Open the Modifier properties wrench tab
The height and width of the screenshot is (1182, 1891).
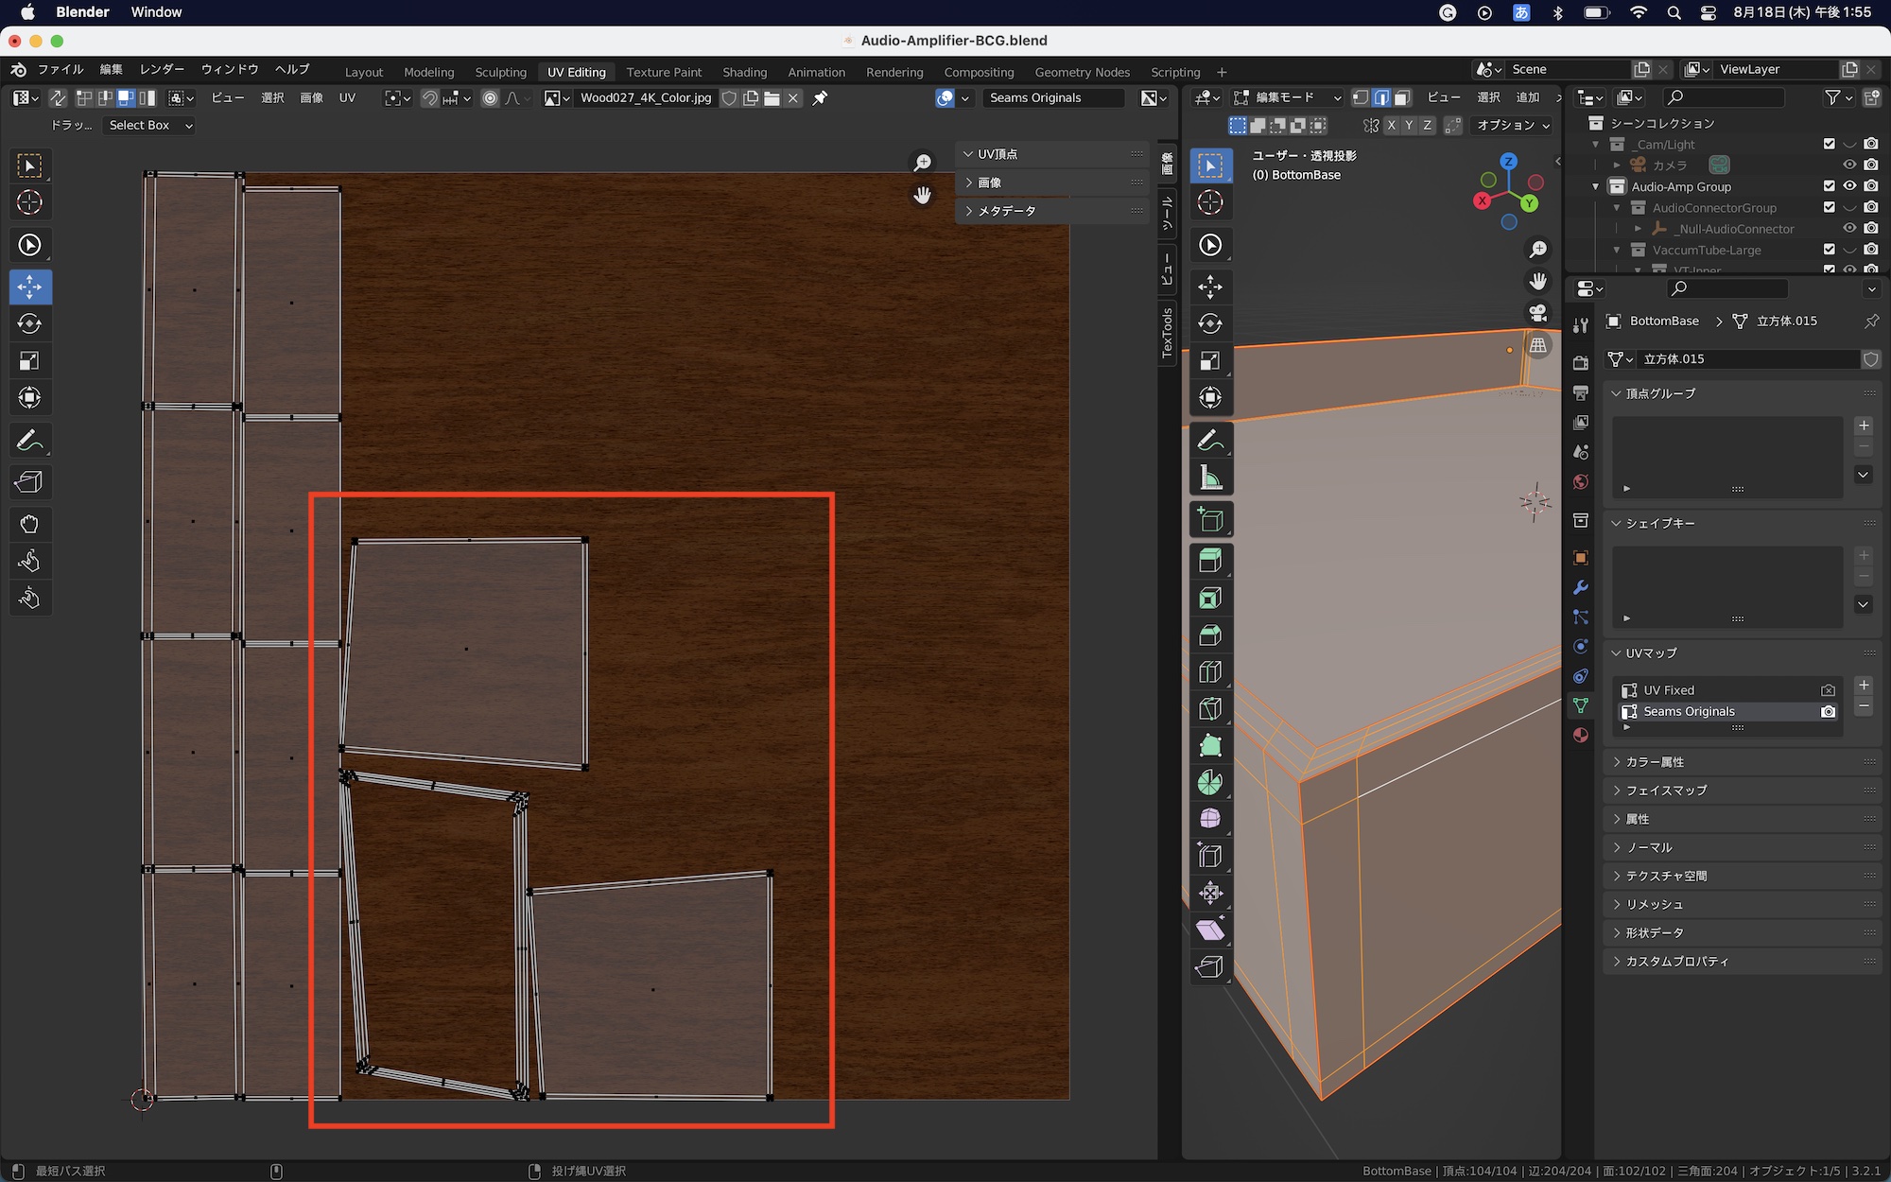pos(1581,588)
